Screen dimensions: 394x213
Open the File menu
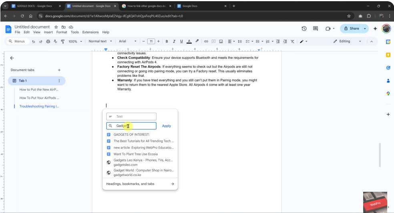pyautogui.click(x=17, y=32)
